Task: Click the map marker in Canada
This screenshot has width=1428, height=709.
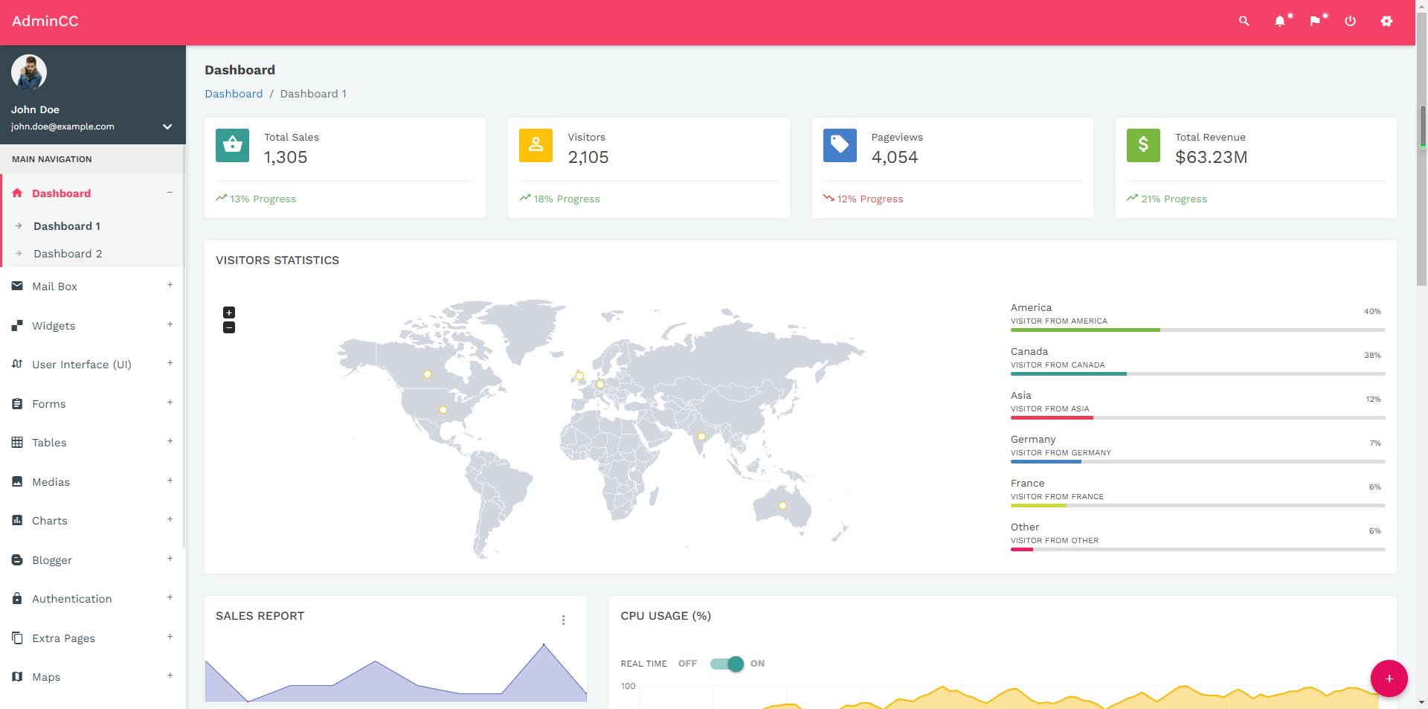Action: coord(427,374)
